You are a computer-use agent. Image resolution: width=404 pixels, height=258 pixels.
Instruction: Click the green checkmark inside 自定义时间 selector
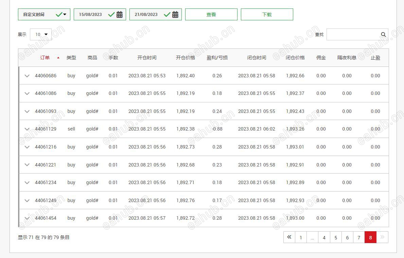58,14
